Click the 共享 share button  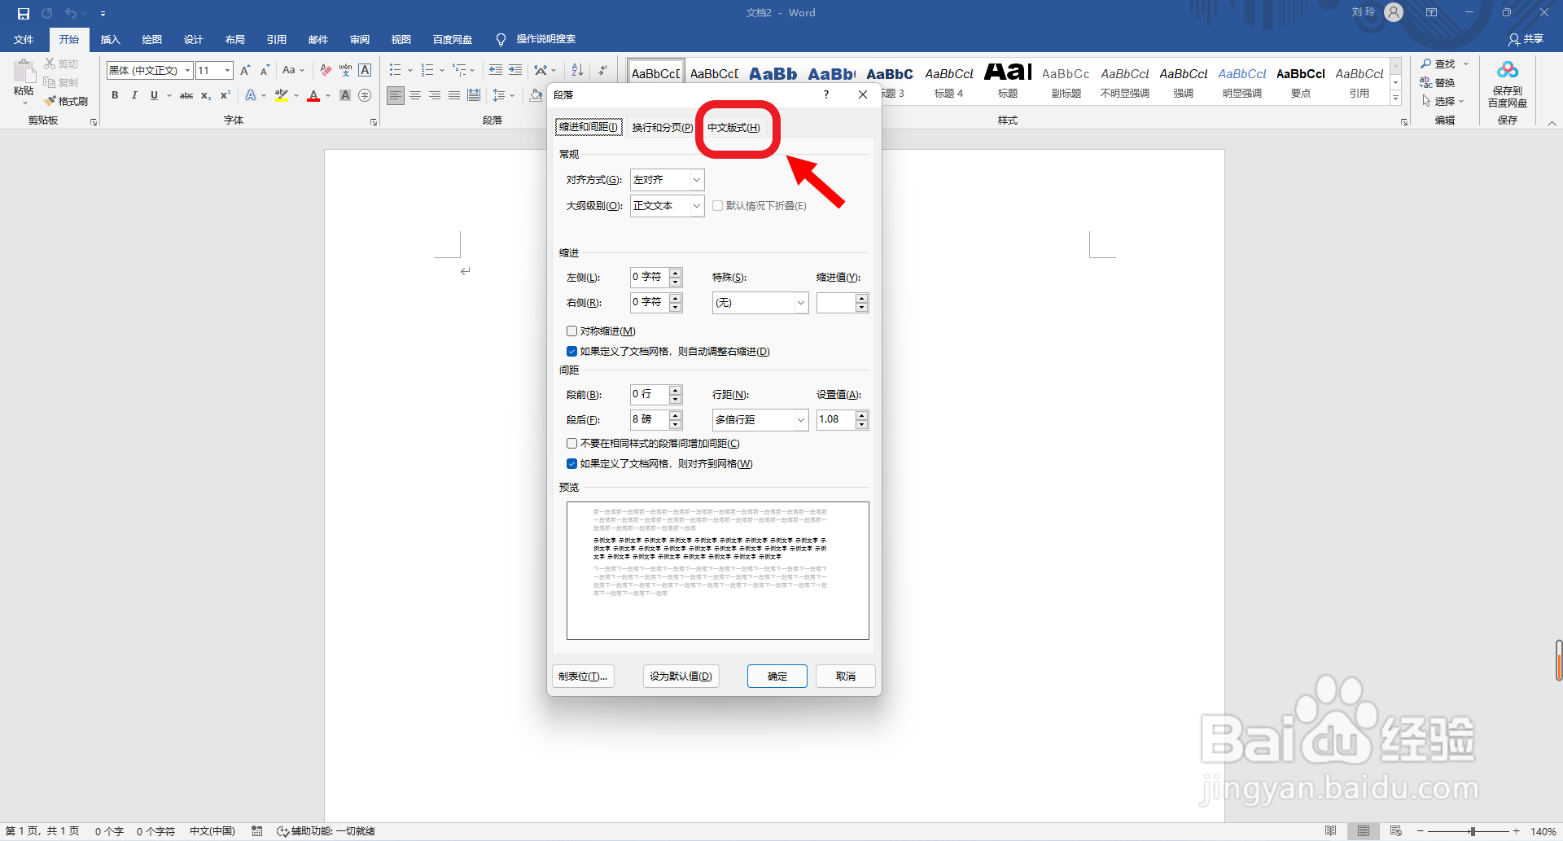tap(1526, 39)
